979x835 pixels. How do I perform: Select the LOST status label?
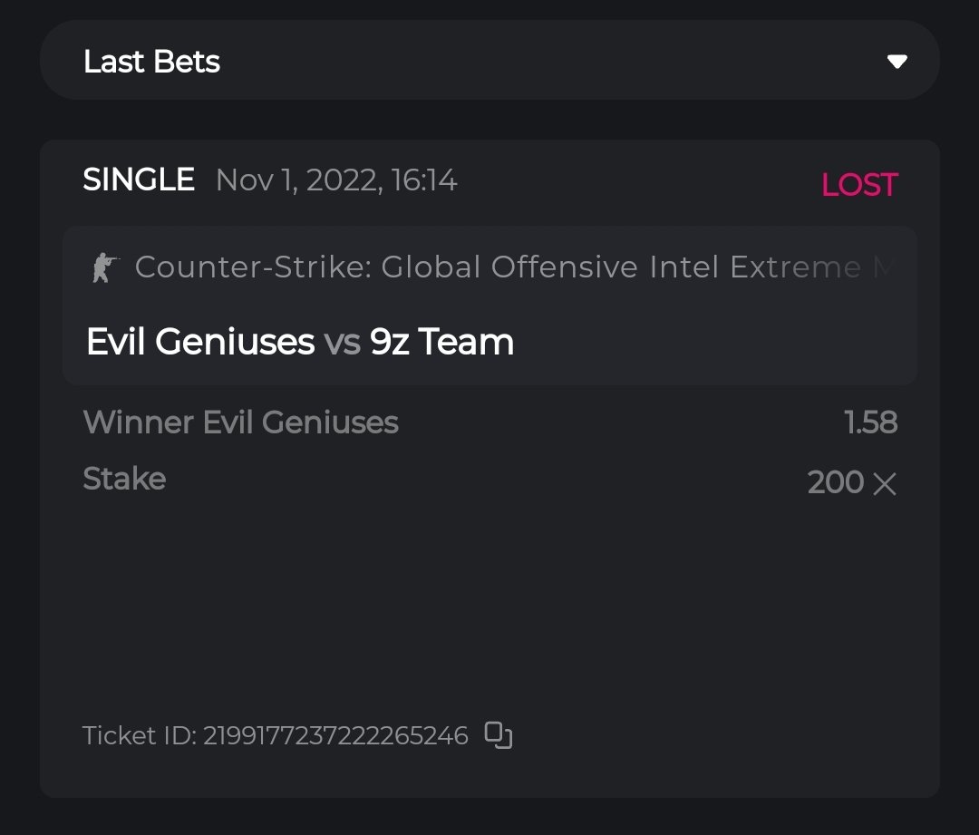pos(858,185)
